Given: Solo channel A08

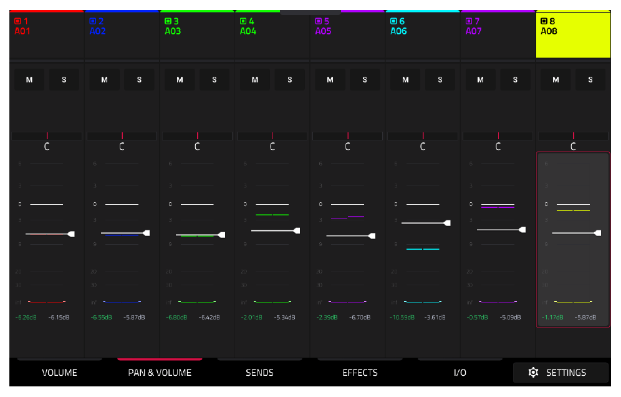Looking at the screenshot, I should [x=590, y=80].
